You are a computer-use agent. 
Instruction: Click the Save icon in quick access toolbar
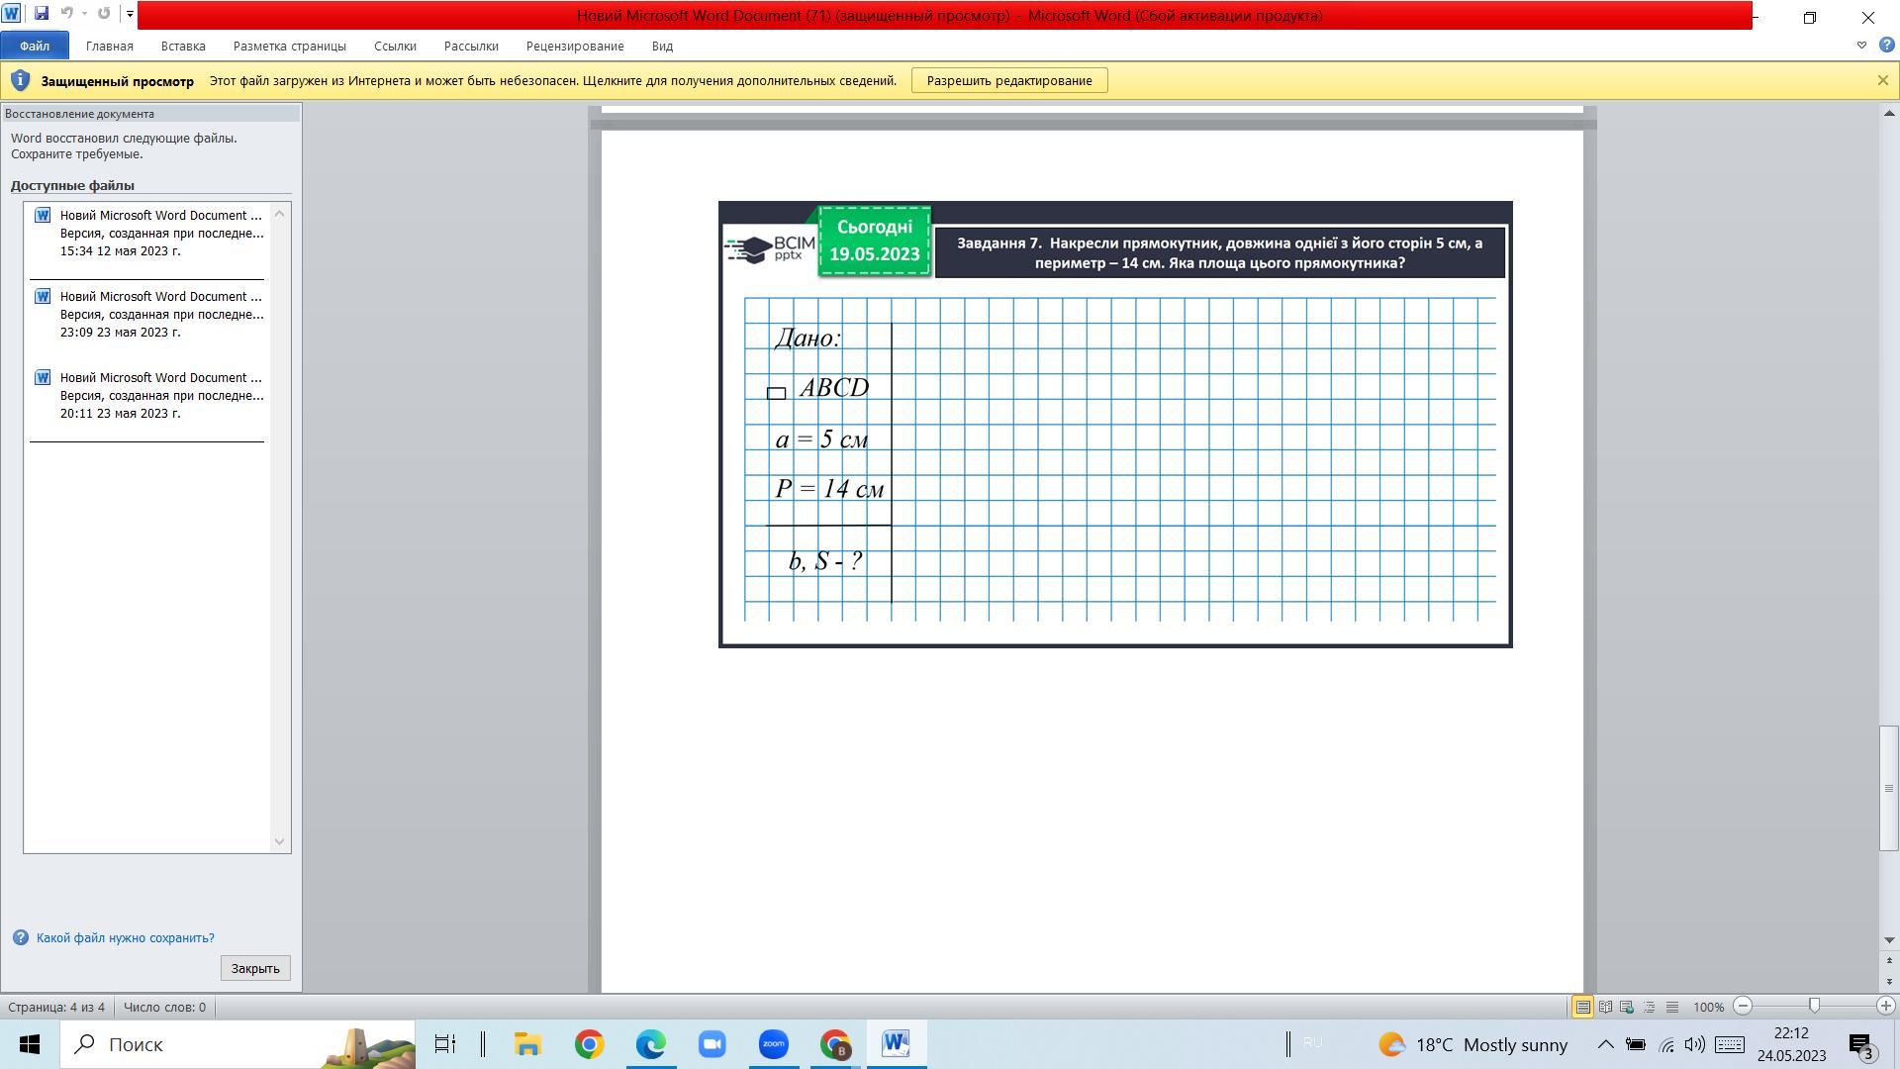coord(42,14)
